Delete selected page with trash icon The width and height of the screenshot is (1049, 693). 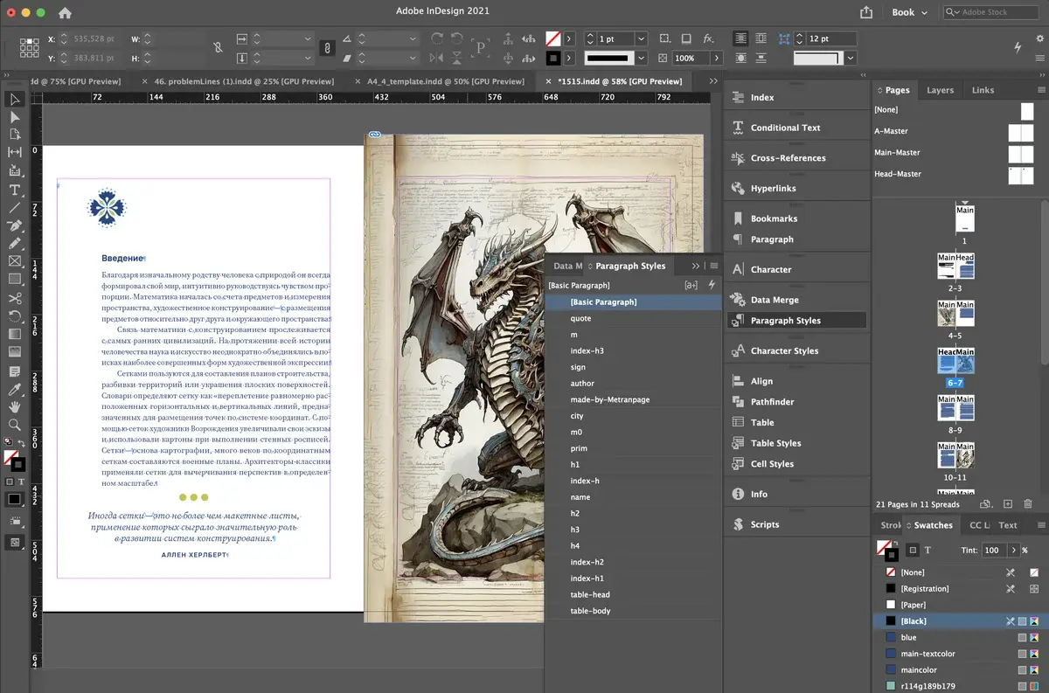pyautogui.click(x=1027, y=504)
